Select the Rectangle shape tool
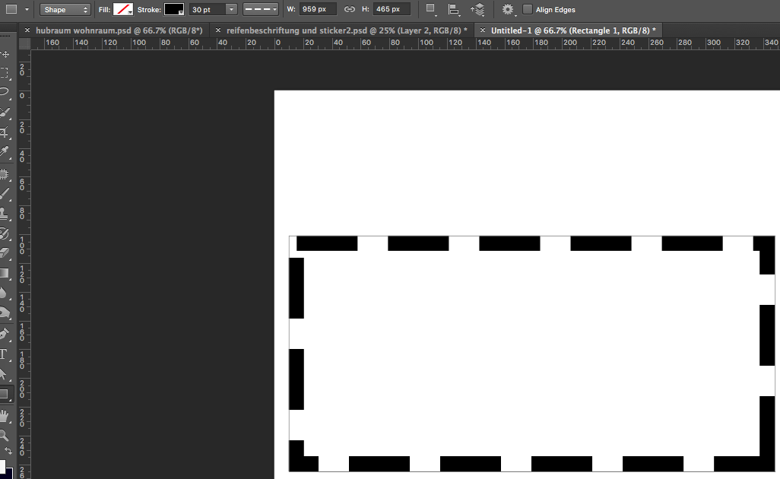 [x=5, y=395]
